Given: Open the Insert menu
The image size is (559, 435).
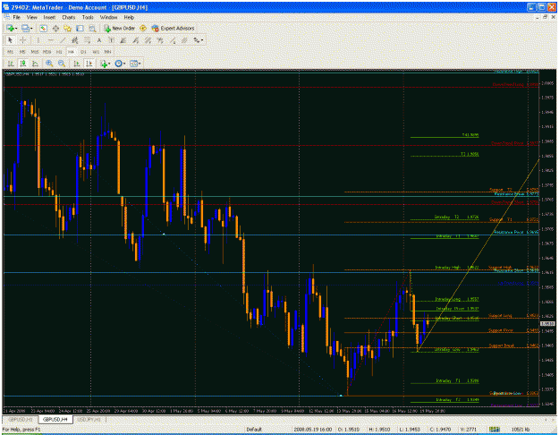Looking at the screenshot, I should pyautogui.click(x=49, y=17).
